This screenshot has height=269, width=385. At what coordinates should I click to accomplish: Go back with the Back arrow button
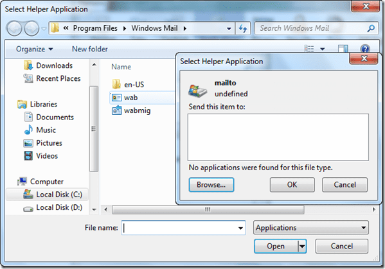tap(15, 28)
